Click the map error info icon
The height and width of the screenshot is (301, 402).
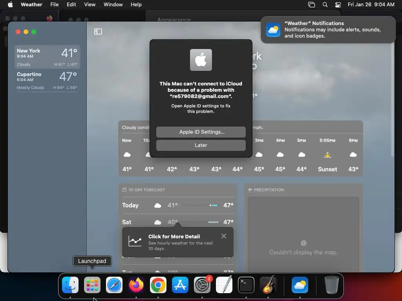point(303,243)
